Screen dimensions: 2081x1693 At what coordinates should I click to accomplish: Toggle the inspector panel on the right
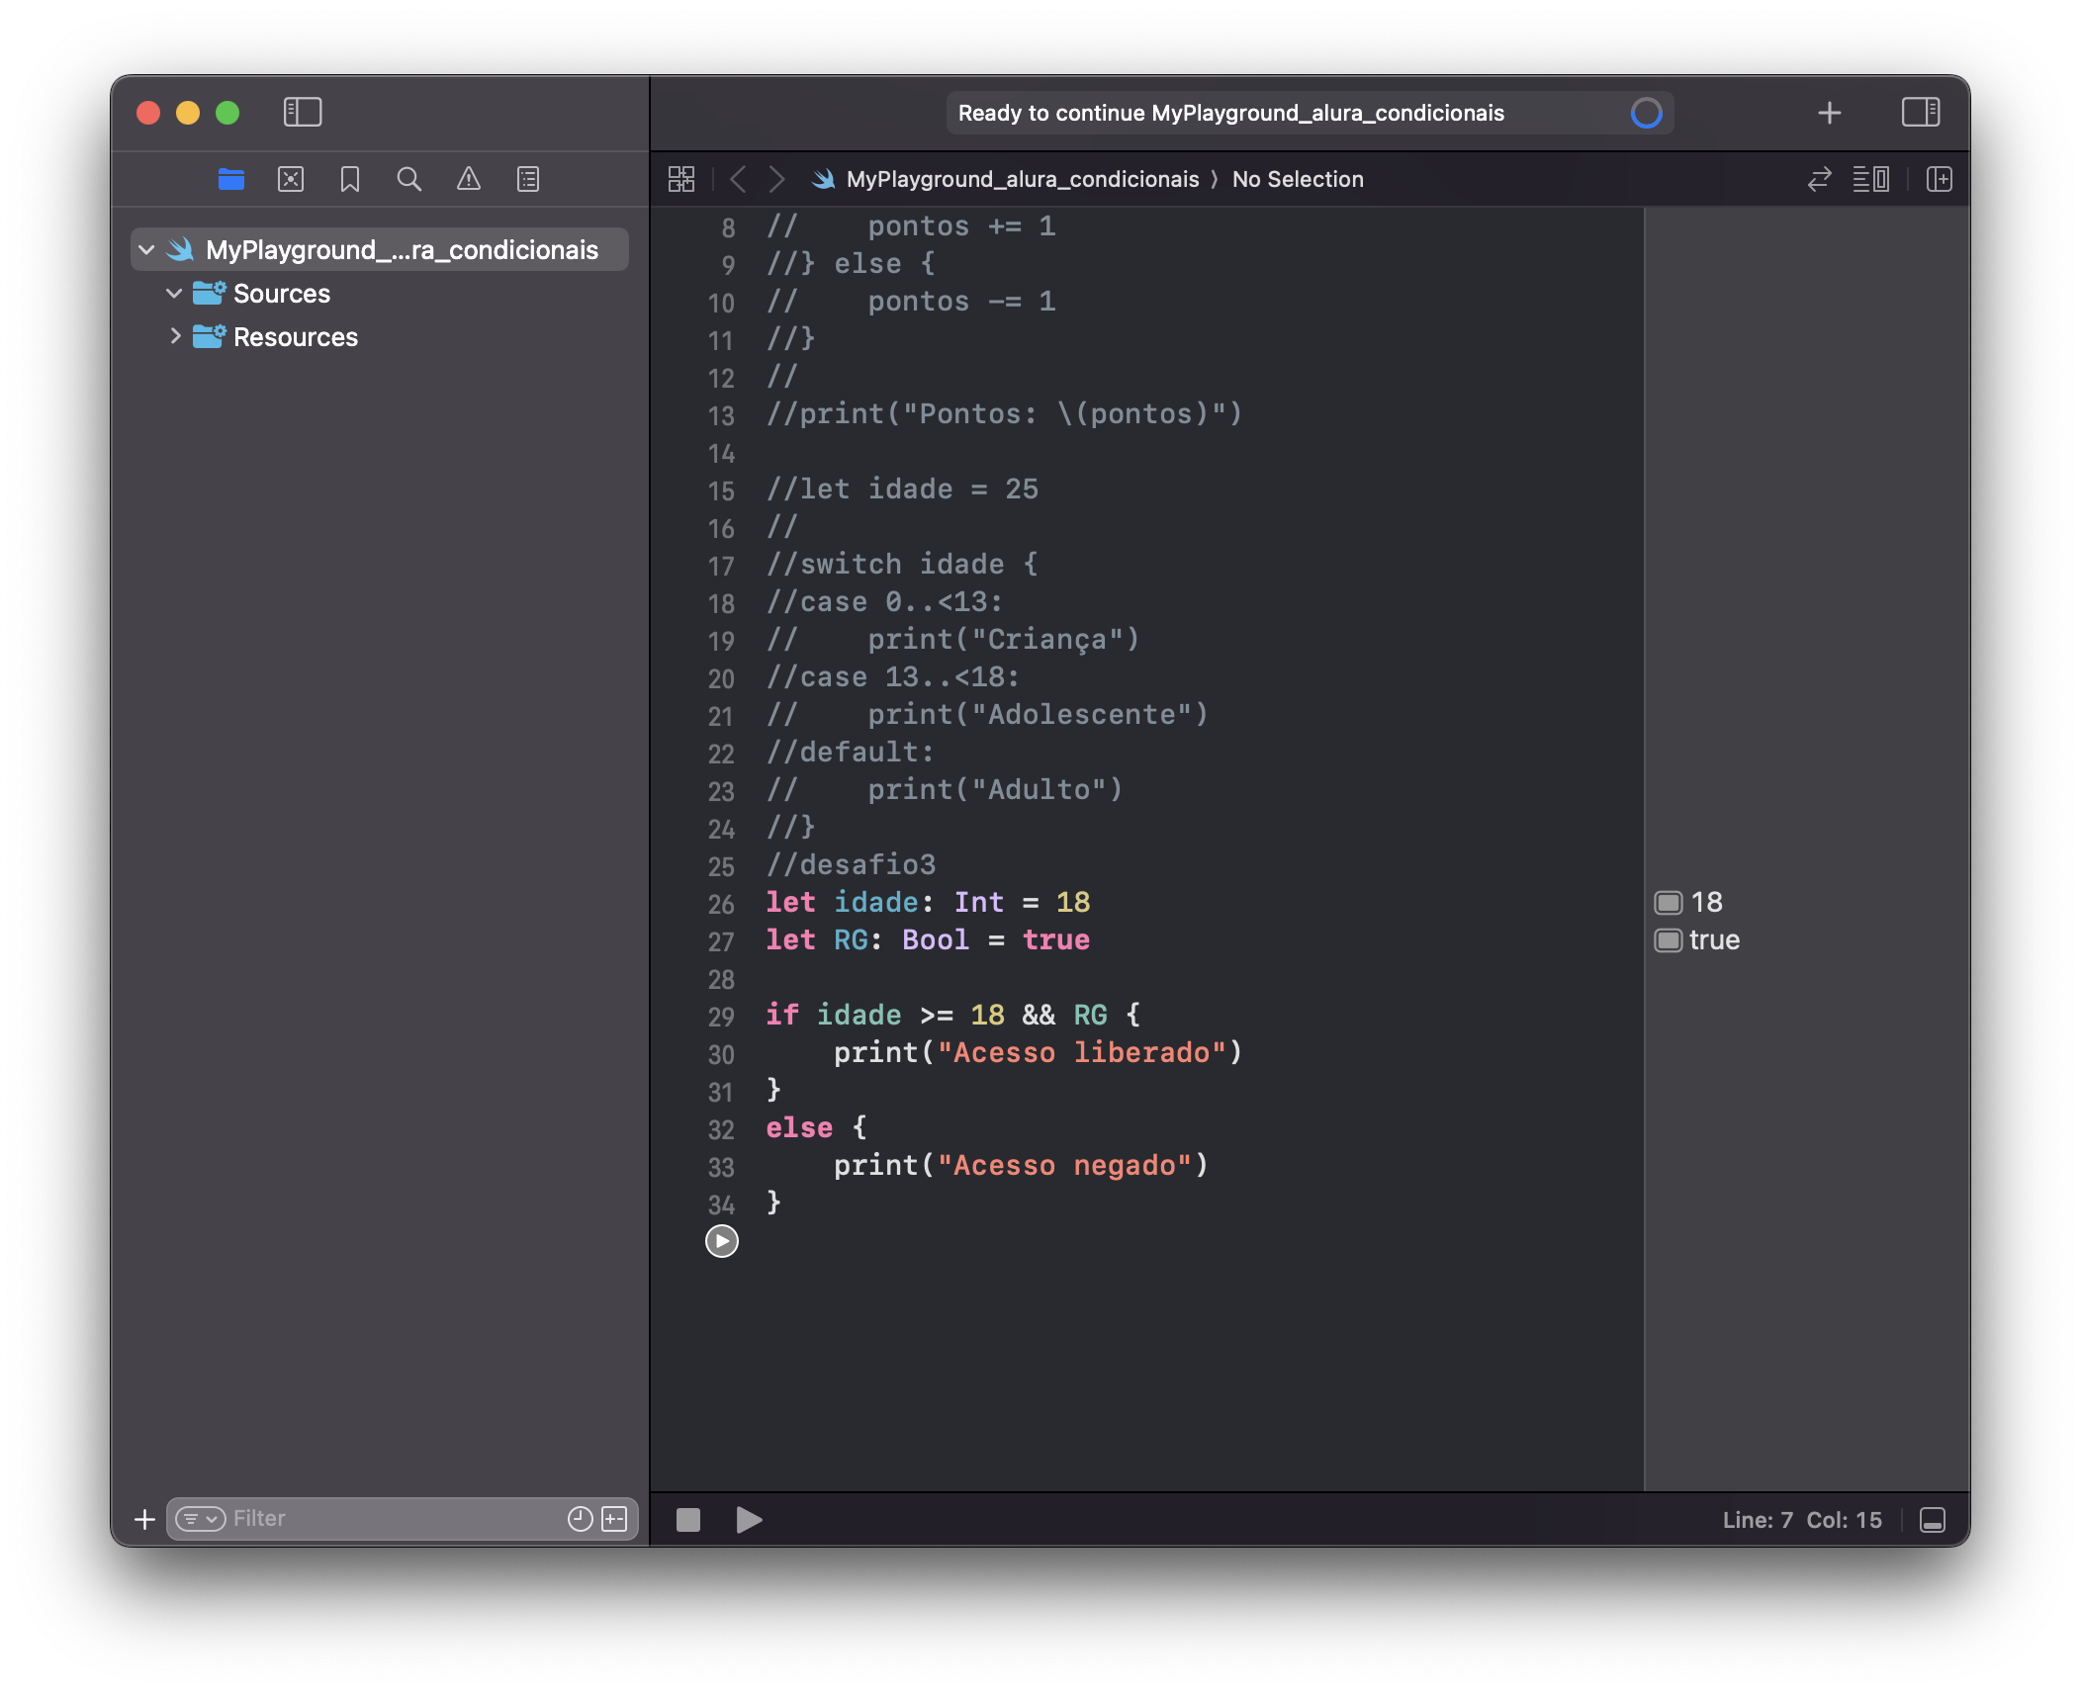tap(1921, 112)
